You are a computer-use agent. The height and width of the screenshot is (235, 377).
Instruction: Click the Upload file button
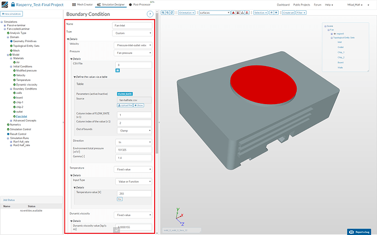125,105
